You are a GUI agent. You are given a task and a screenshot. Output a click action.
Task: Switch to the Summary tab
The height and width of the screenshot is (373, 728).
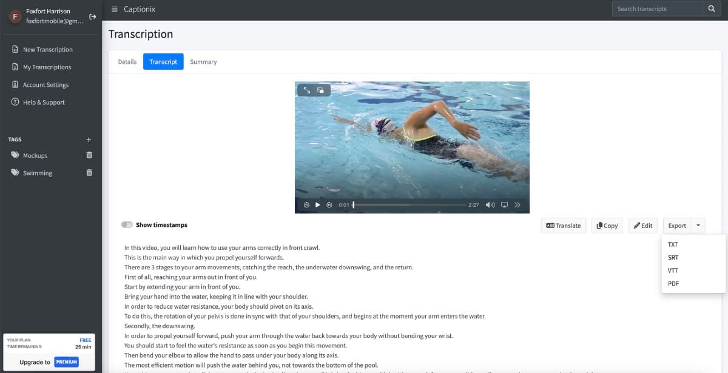(203, 62)
